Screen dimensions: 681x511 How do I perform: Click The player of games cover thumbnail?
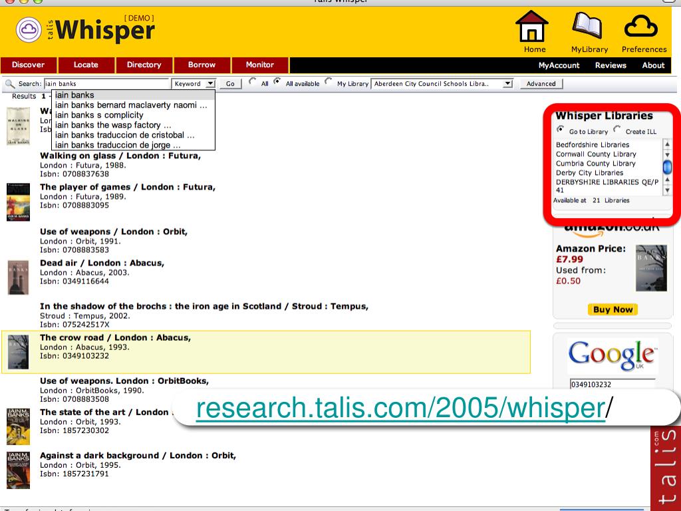[18, 202]
